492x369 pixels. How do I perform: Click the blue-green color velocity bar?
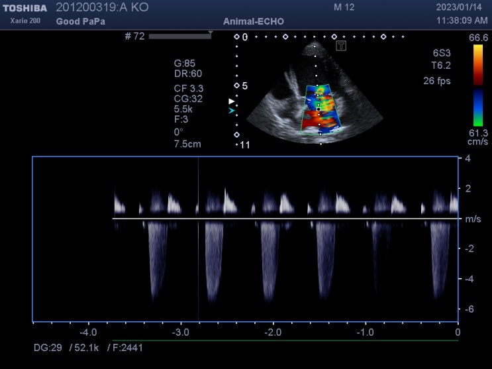point(478,109)
